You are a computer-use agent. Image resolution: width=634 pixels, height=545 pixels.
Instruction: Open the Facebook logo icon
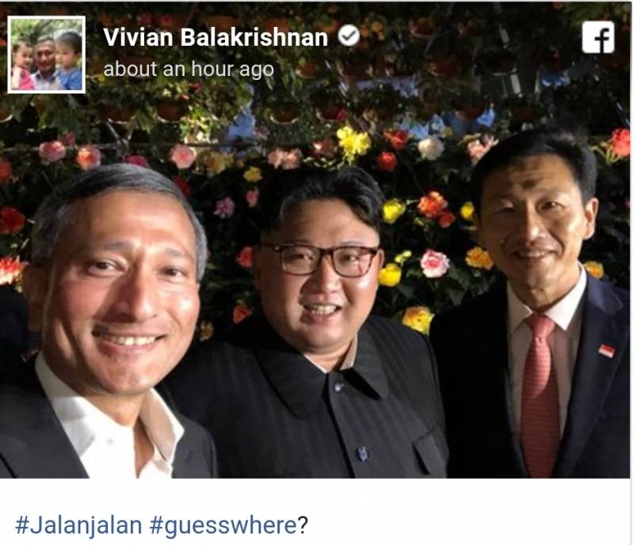click(x=598, y=37)
